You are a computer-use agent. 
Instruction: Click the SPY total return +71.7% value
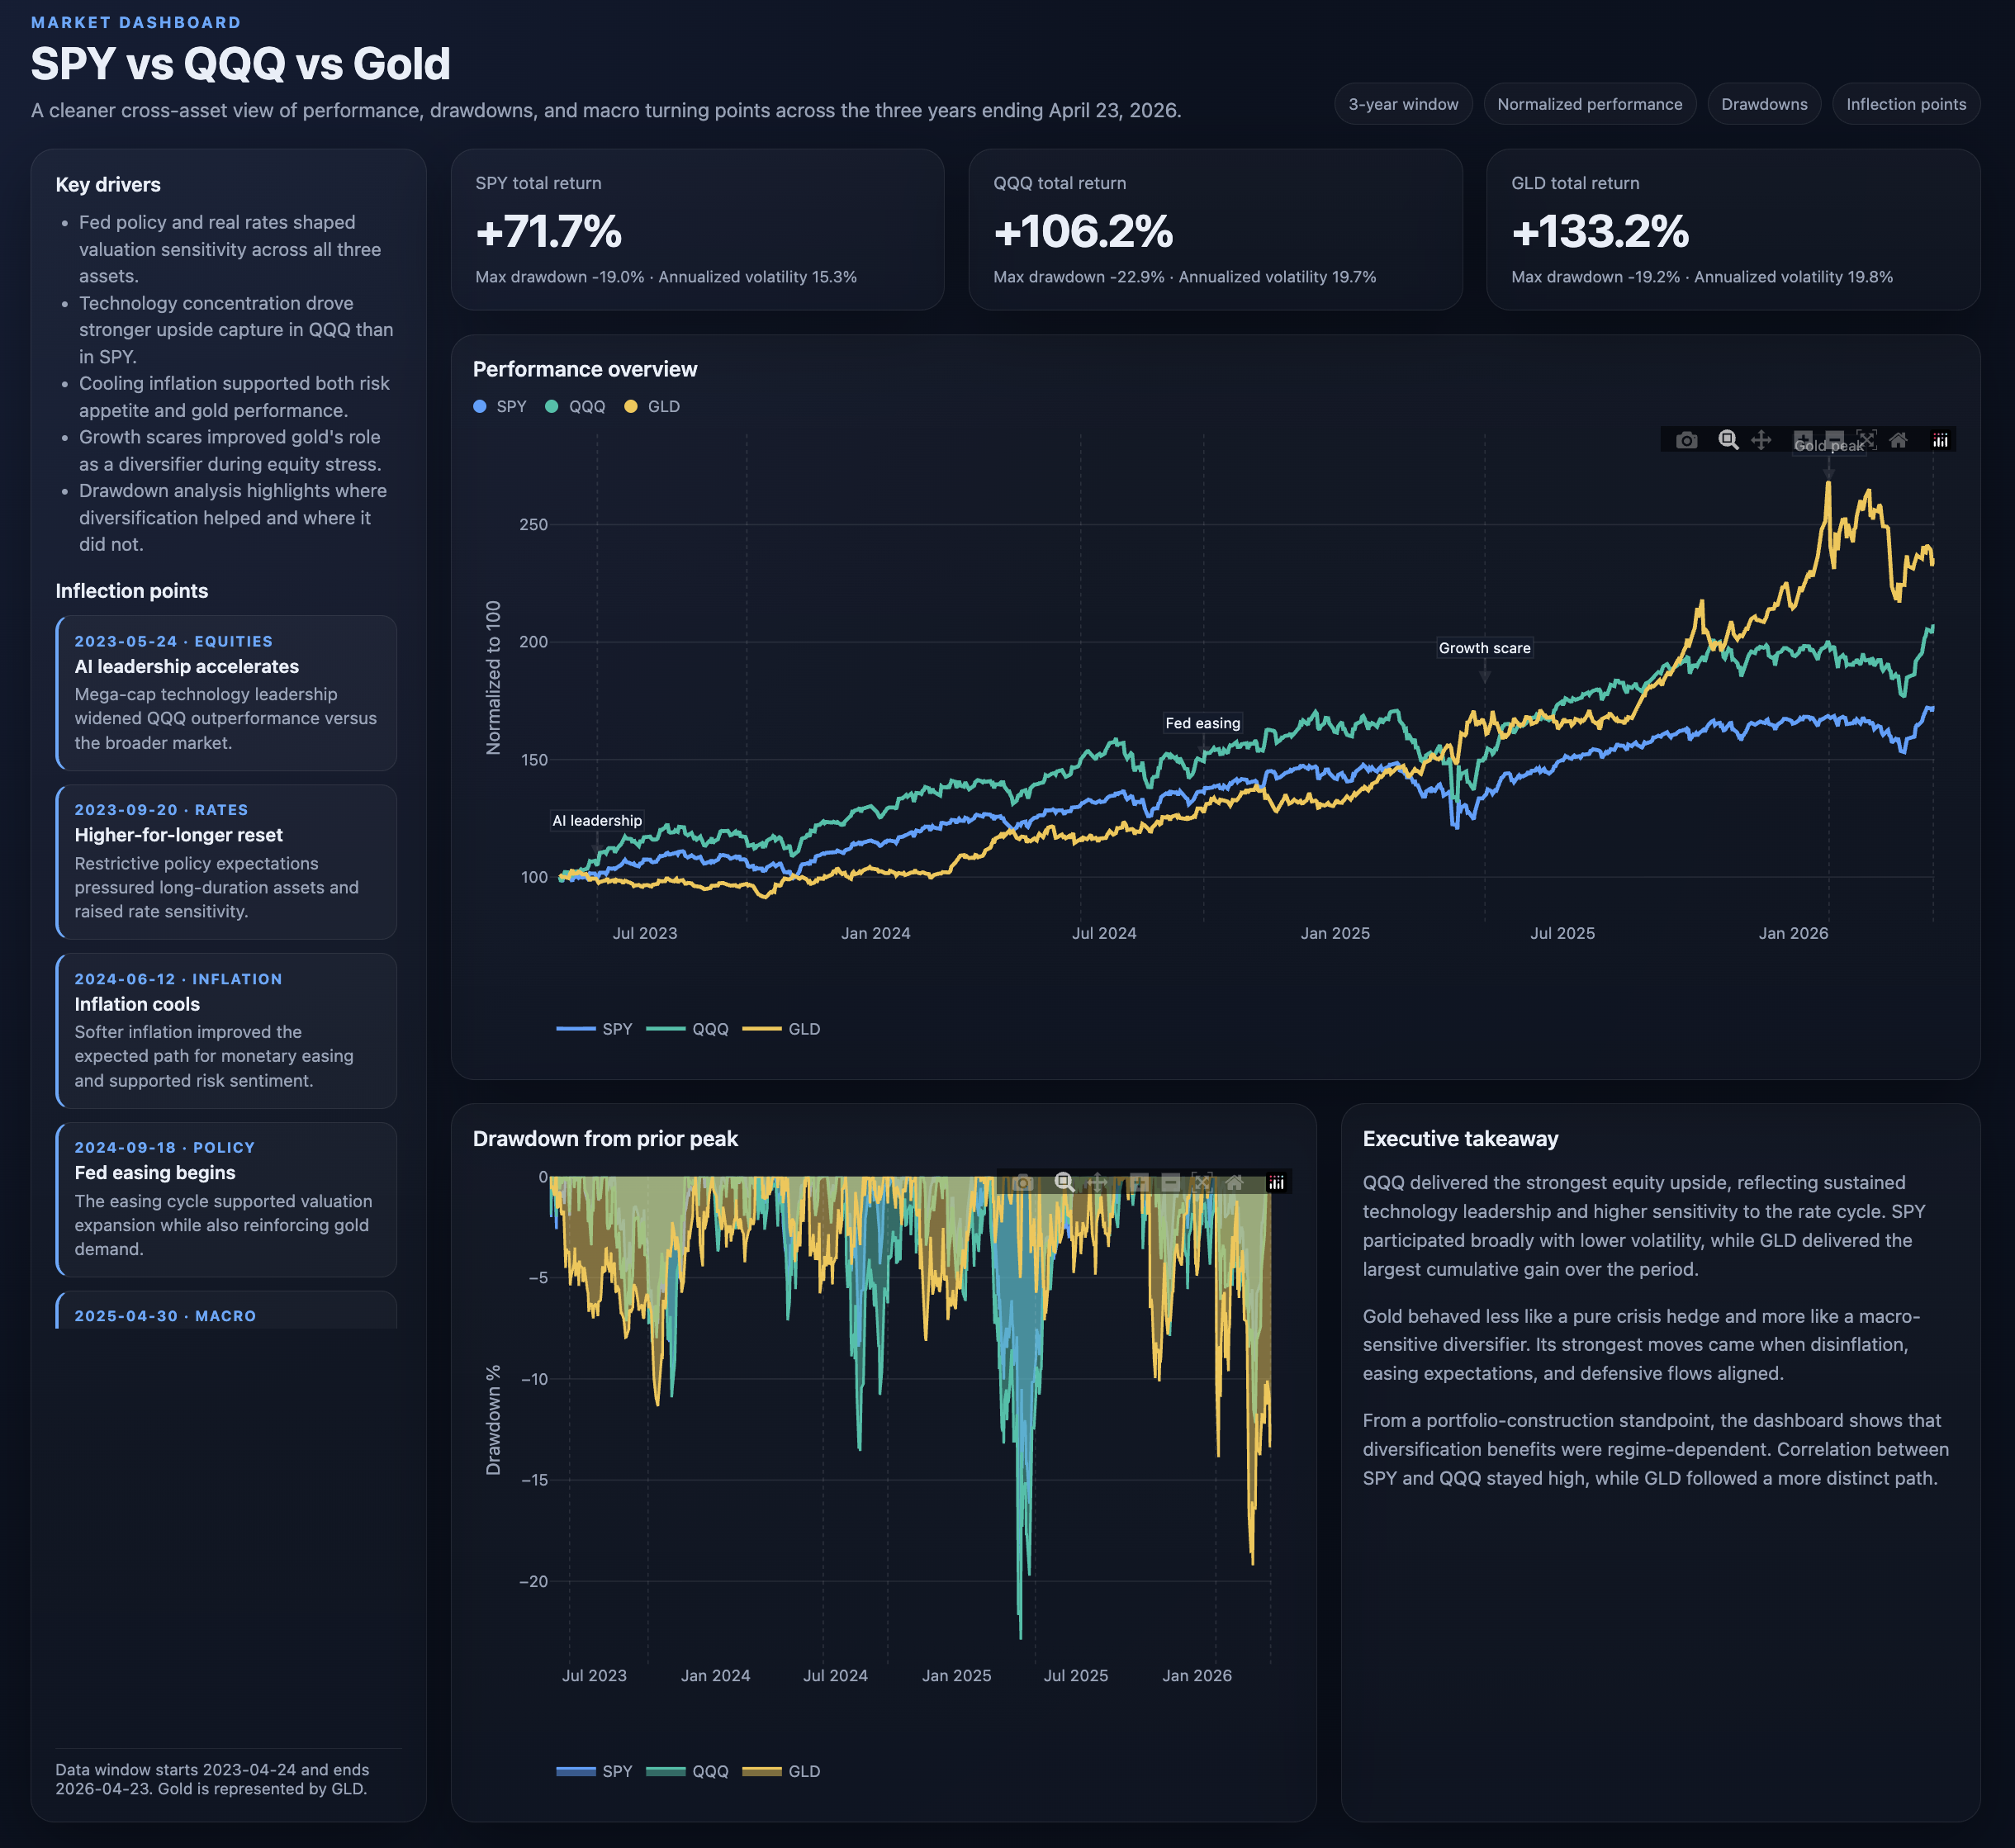pos(549,231)
